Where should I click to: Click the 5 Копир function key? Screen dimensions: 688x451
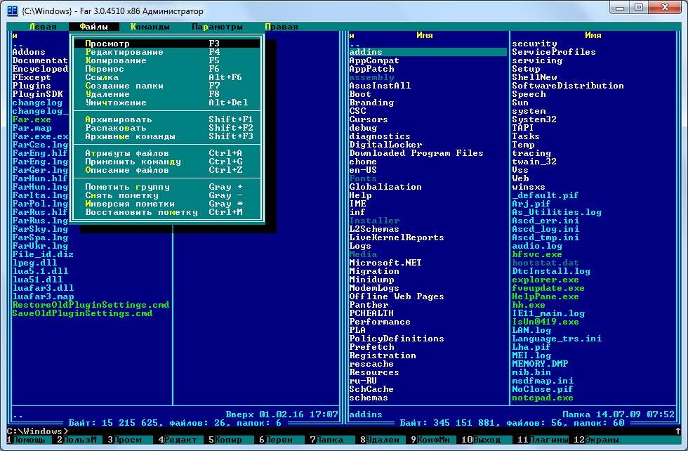[x=228, y=440]
